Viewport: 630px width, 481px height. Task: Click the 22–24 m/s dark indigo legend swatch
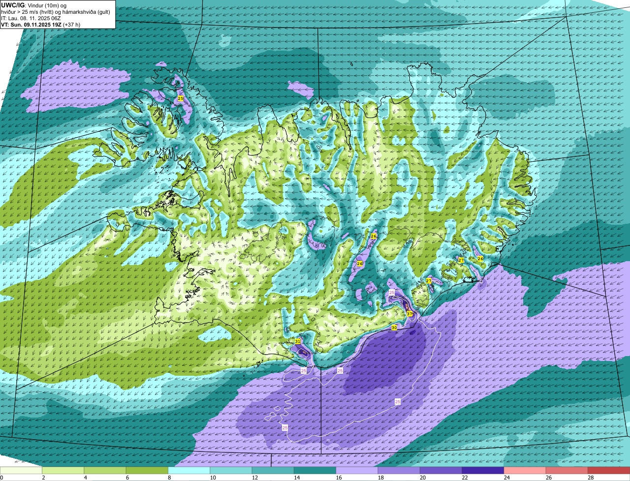tap(483, 470)
